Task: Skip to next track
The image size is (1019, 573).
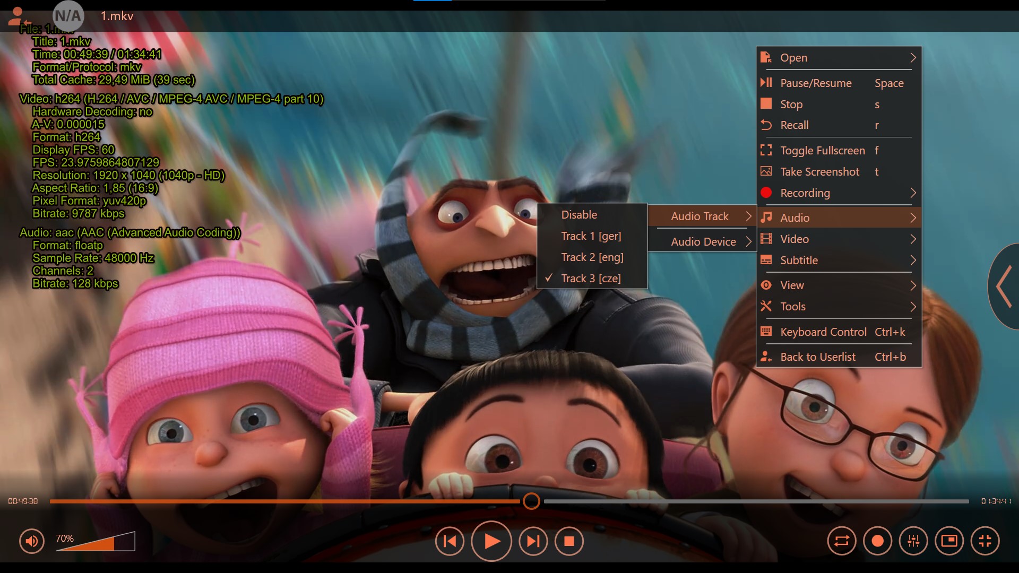Action: tap(533, 541)
